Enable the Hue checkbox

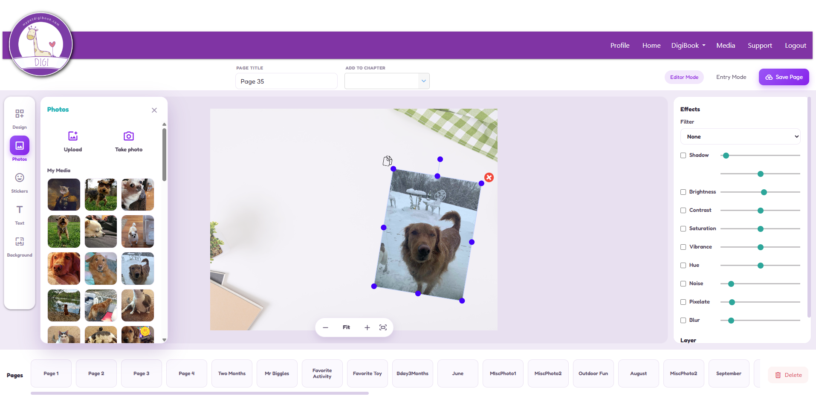683,266
